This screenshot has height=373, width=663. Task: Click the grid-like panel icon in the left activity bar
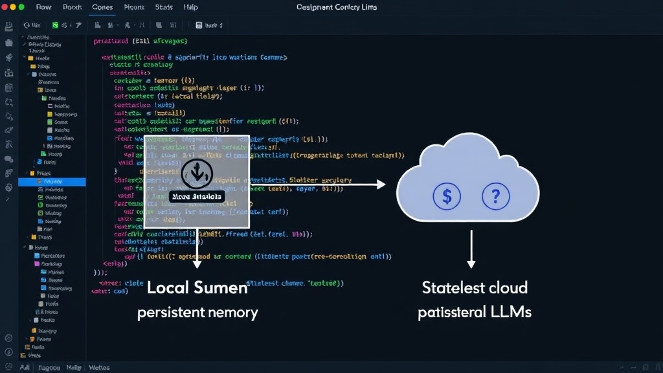point(8,88)
